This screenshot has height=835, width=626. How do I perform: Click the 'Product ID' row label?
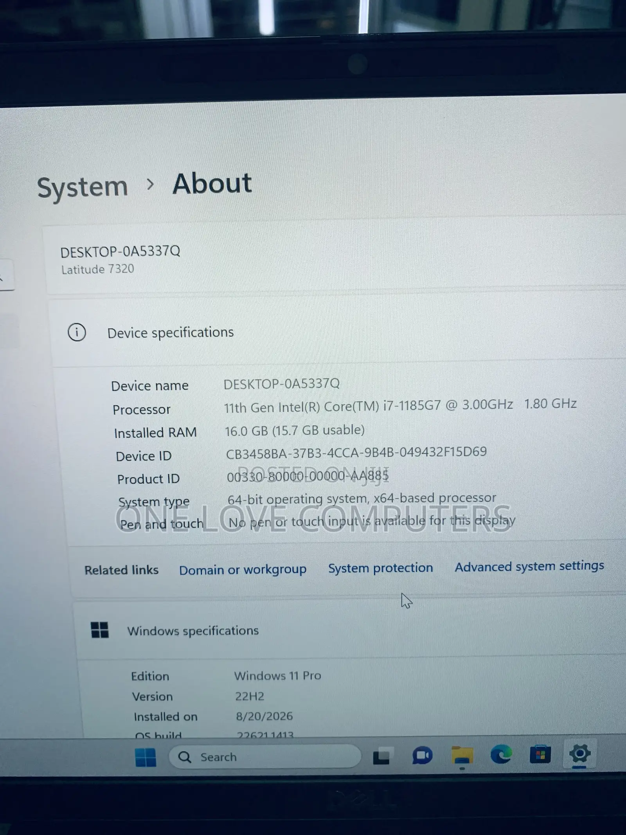148,479
